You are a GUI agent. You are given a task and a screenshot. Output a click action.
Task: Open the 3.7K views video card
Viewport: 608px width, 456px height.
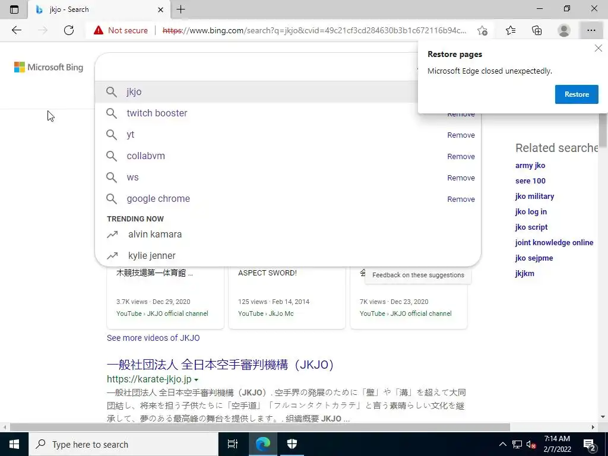click(165, 297)
